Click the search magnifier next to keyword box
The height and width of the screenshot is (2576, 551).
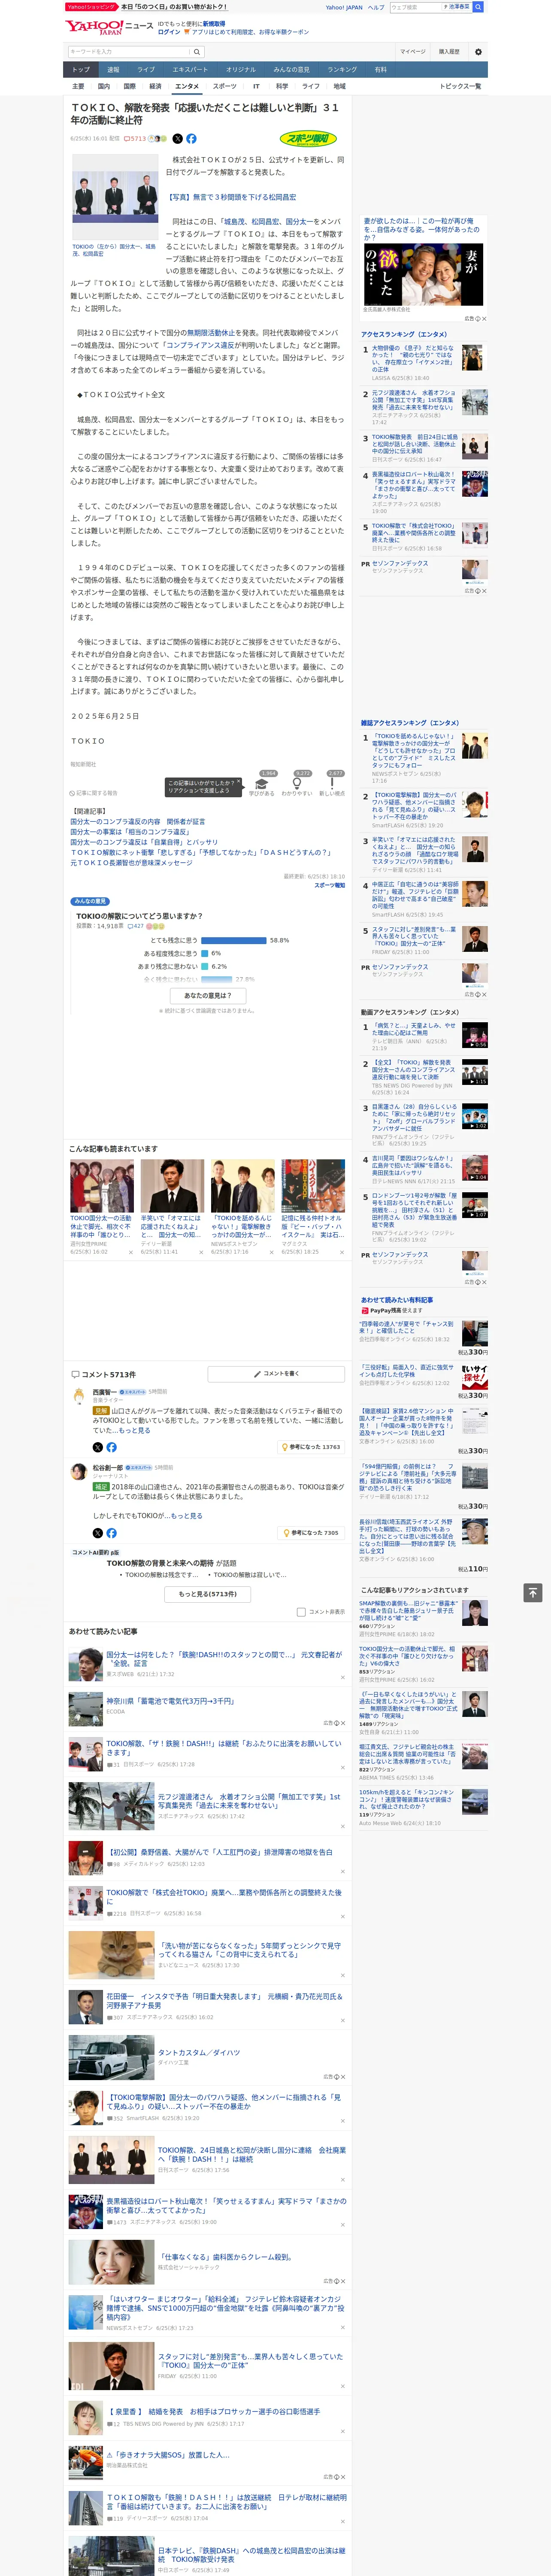(197, 52)
